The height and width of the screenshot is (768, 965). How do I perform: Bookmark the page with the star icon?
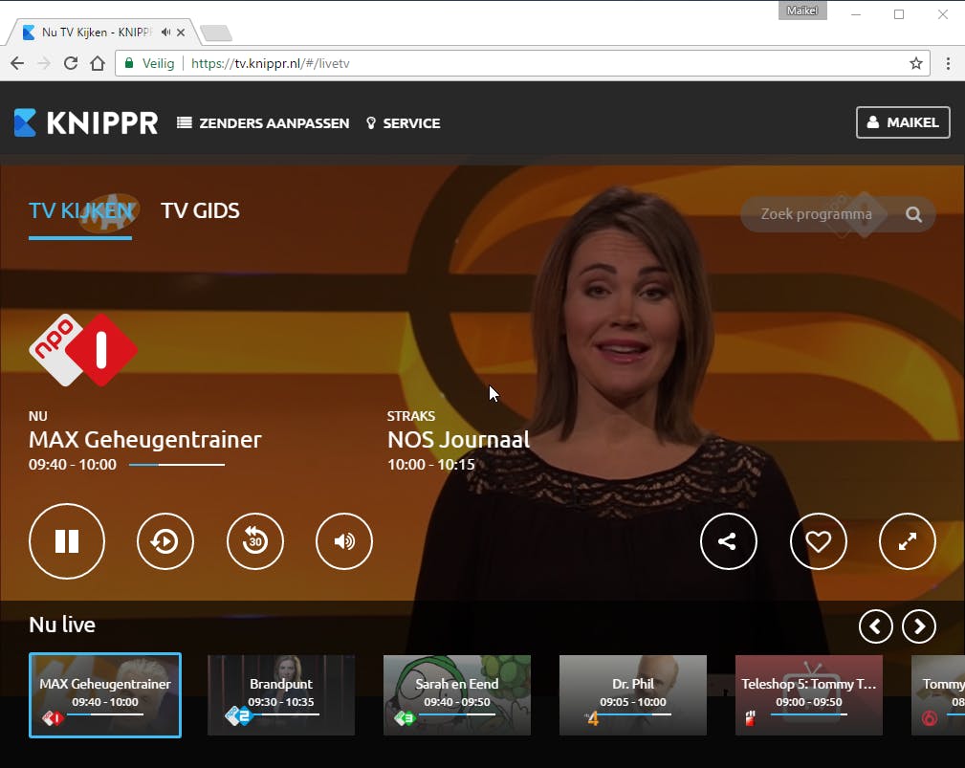[x=916, y=62]
